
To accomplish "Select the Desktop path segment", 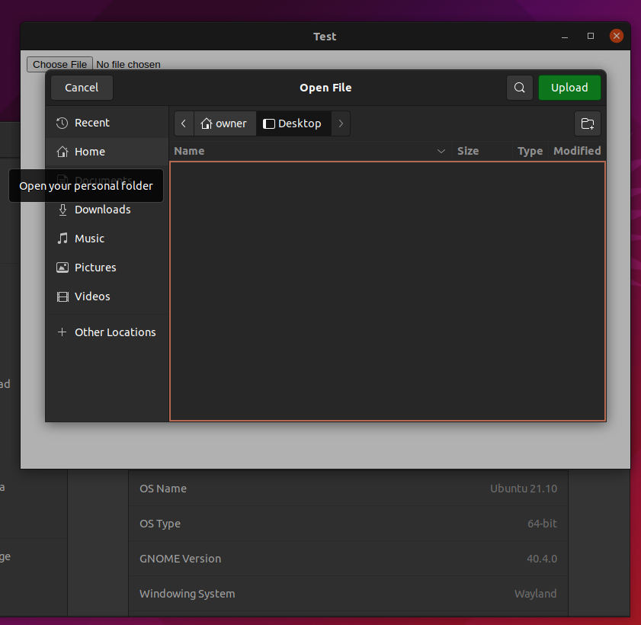I will [293, 123].
